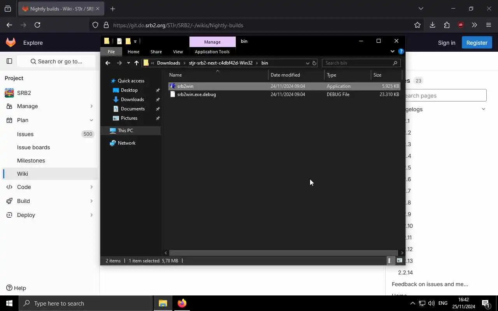Open the Share ribbon tab
The width and height of the screenshot is (498, 311).
pyautogui.click(x=156, y=52)
